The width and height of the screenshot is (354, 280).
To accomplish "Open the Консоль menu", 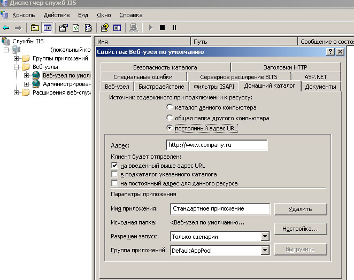I will pyautogui.click(x=24, y=15).
